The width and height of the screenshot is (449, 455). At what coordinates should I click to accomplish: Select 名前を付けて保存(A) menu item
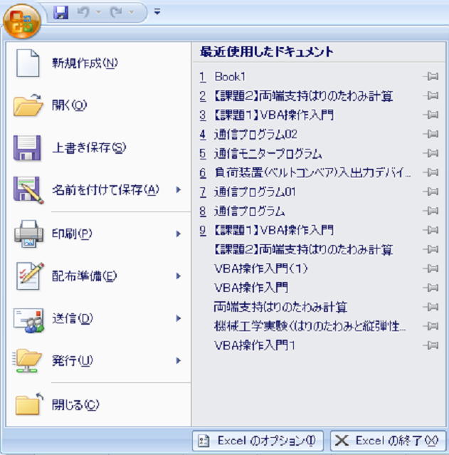98,190
